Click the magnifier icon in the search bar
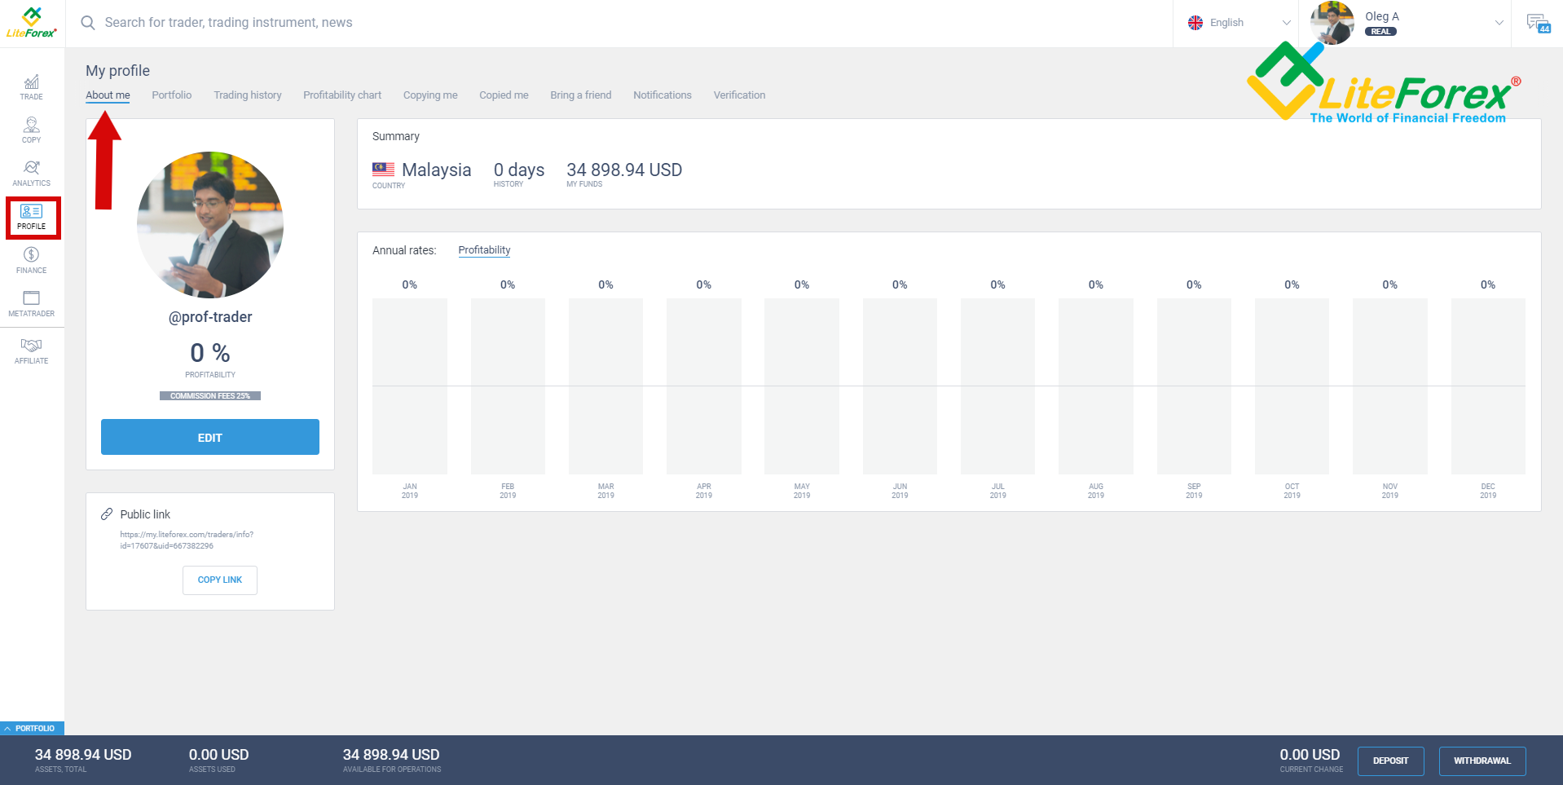 pos(87,22)
